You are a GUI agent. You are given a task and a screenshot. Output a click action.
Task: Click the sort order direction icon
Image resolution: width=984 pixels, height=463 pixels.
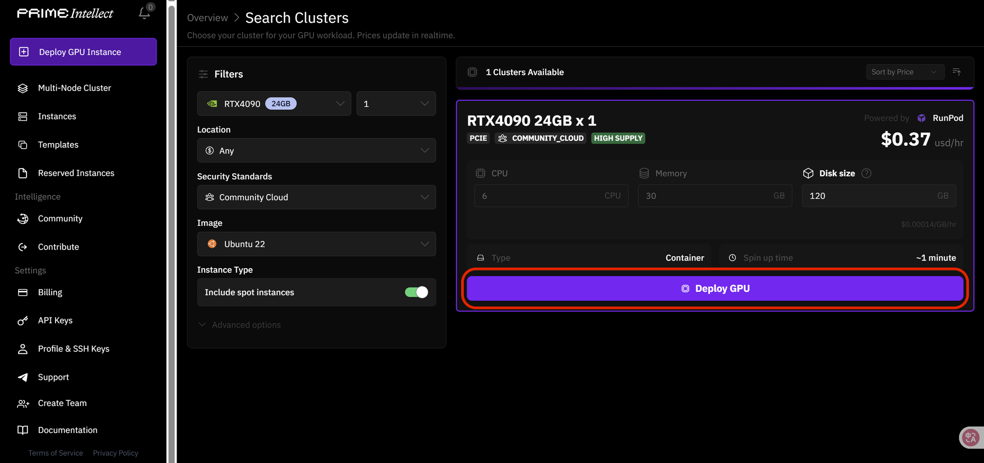(956, 72)
